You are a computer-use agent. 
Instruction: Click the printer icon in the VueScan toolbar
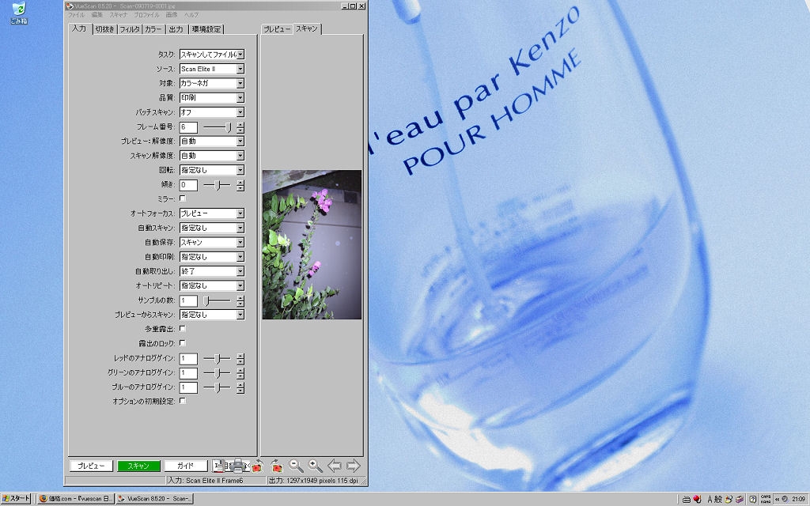pos(237,466)
